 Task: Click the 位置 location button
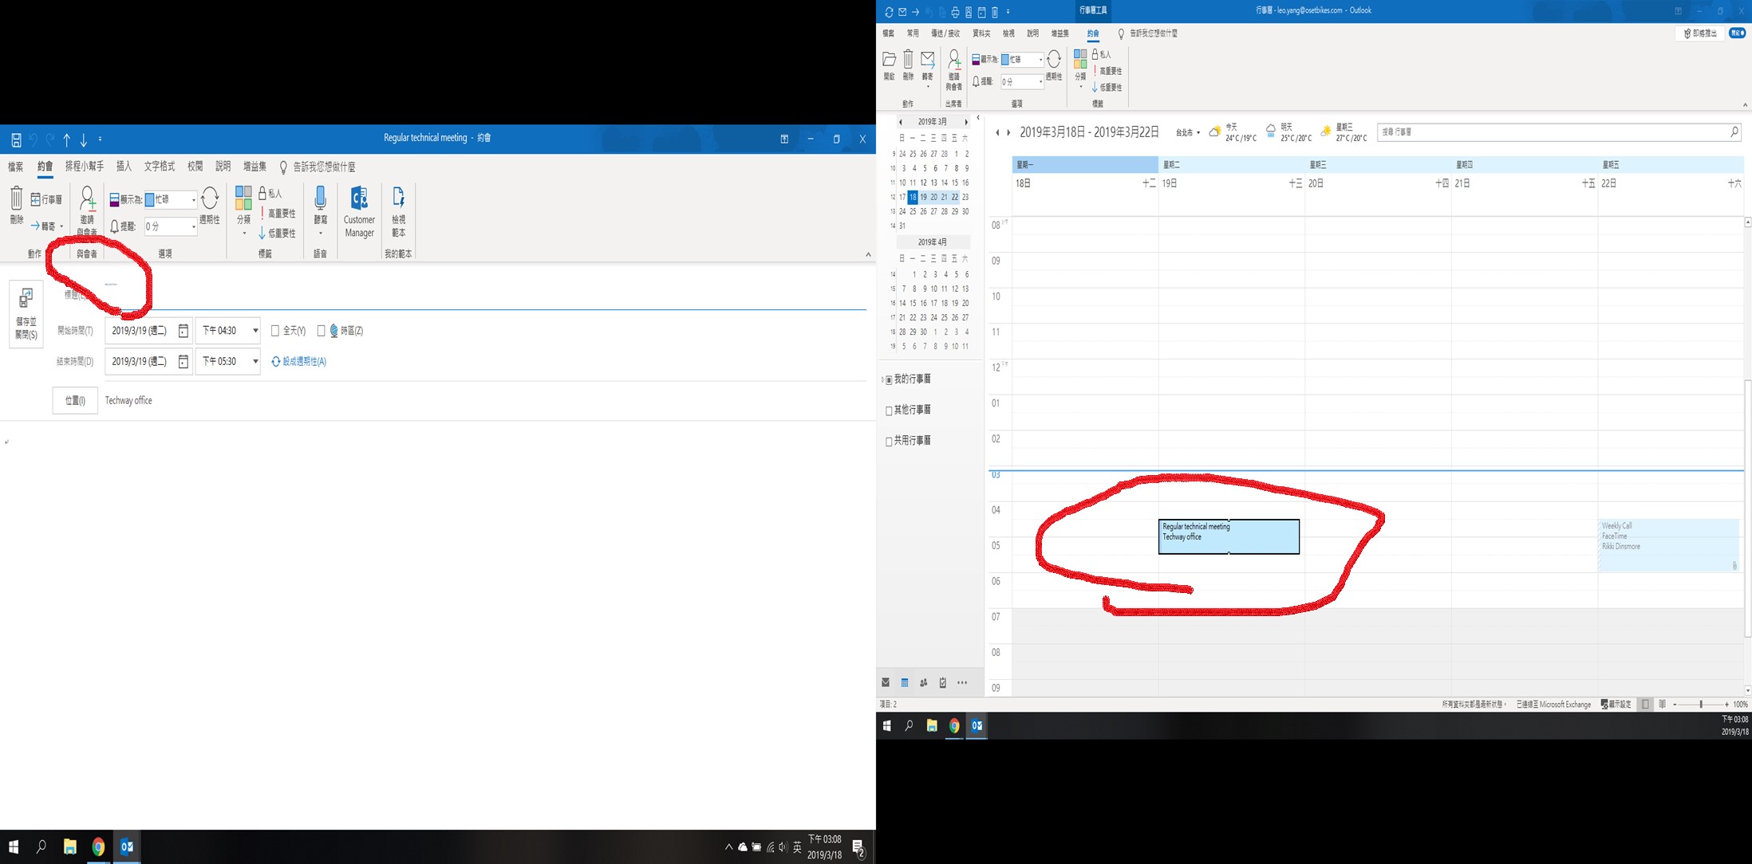pos(75,401)
